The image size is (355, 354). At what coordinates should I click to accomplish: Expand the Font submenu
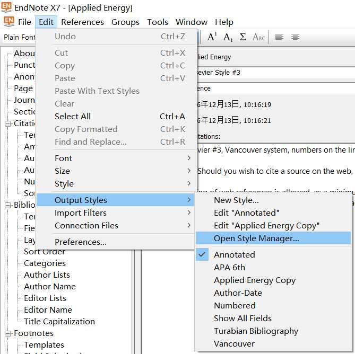(116, 158)
